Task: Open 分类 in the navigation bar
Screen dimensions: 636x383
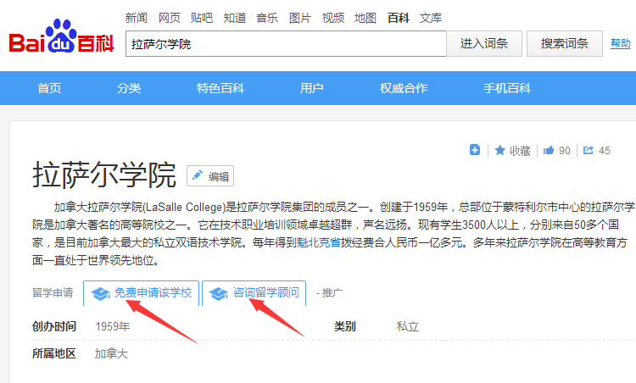Action: tap(129, 88)
